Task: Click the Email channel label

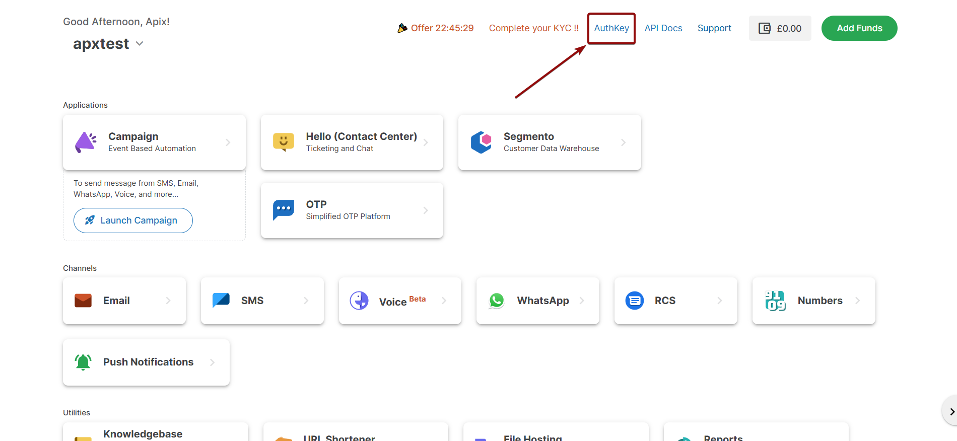Action: coord(116,301)
